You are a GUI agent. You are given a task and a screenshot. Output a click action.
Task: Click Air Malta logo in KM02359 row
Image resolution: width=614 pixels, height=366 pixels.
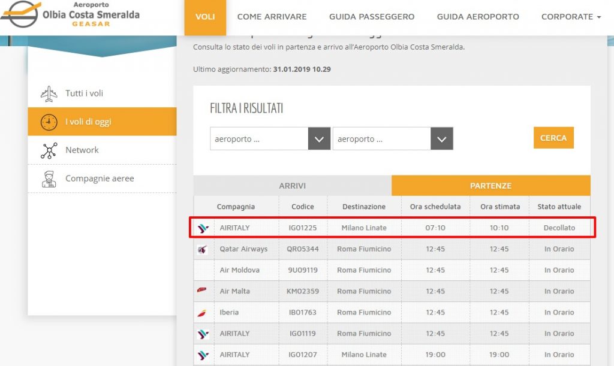coord(201,290)
